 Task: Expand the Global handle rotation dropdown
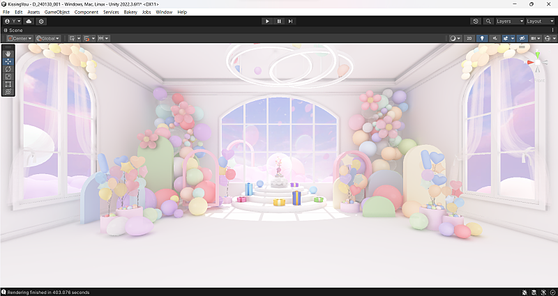point(48,38)
